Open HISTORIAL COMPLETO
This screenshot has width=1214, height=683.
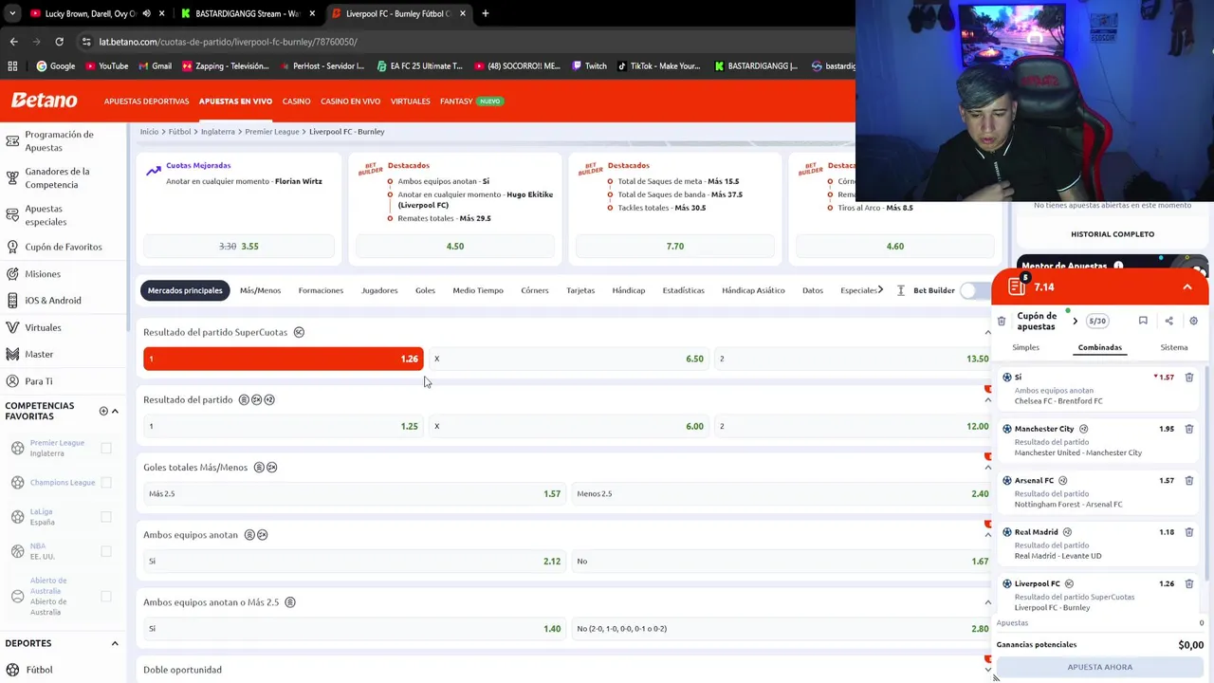click(x=1113, y=233)
